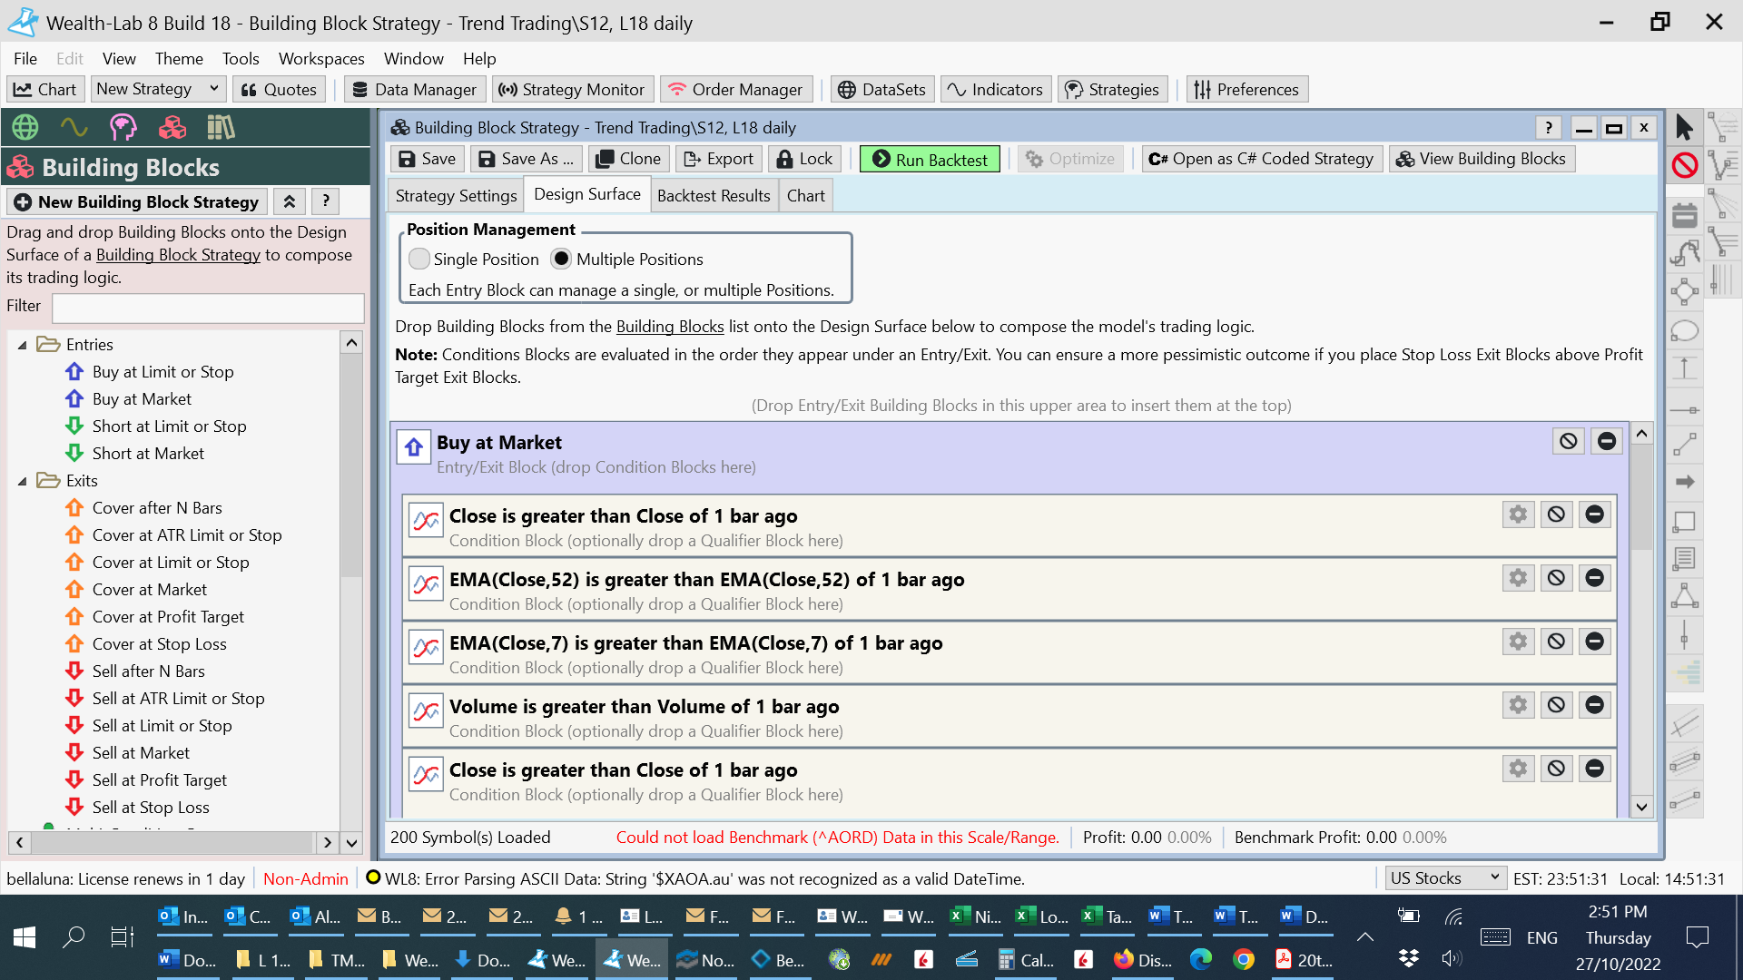Click New Building Block Strategy button
Viewport: 1743px width, 980px height.
(137, 201)
